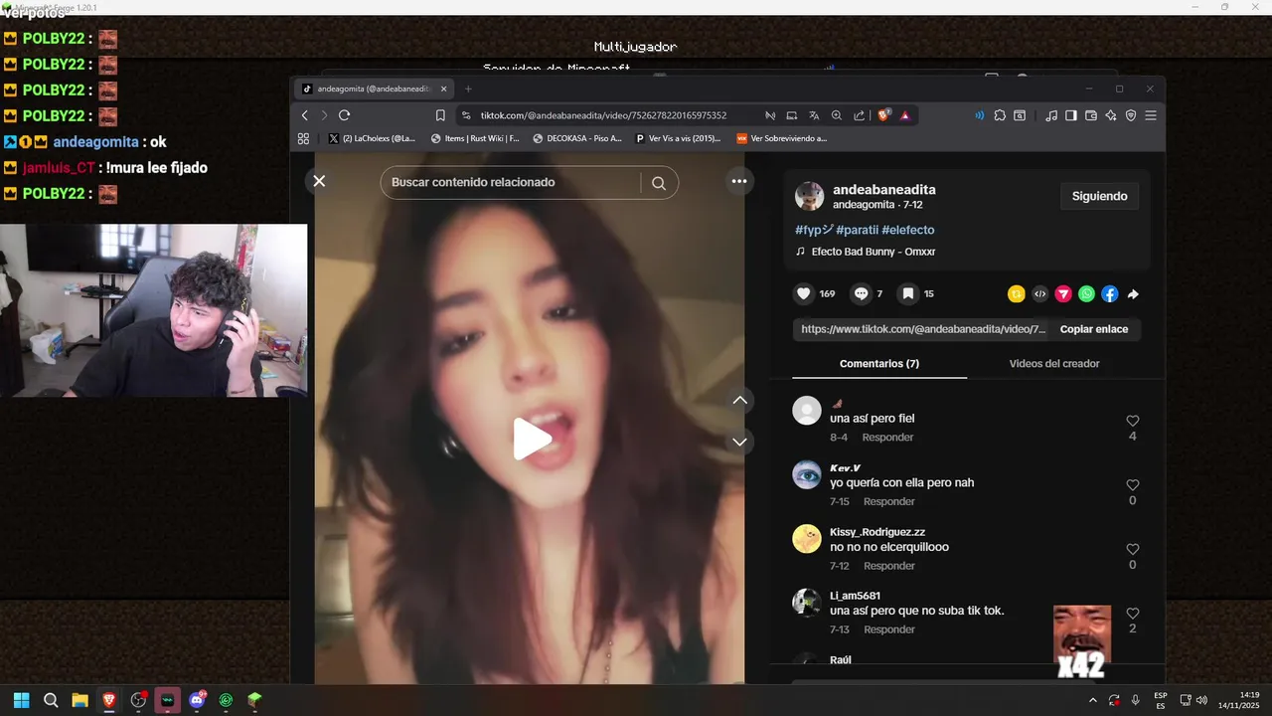Image resolution: width=1272 pixels, height=716 pixels.
Task: Like Li_am5681's comment
Action: (1132, 614)
